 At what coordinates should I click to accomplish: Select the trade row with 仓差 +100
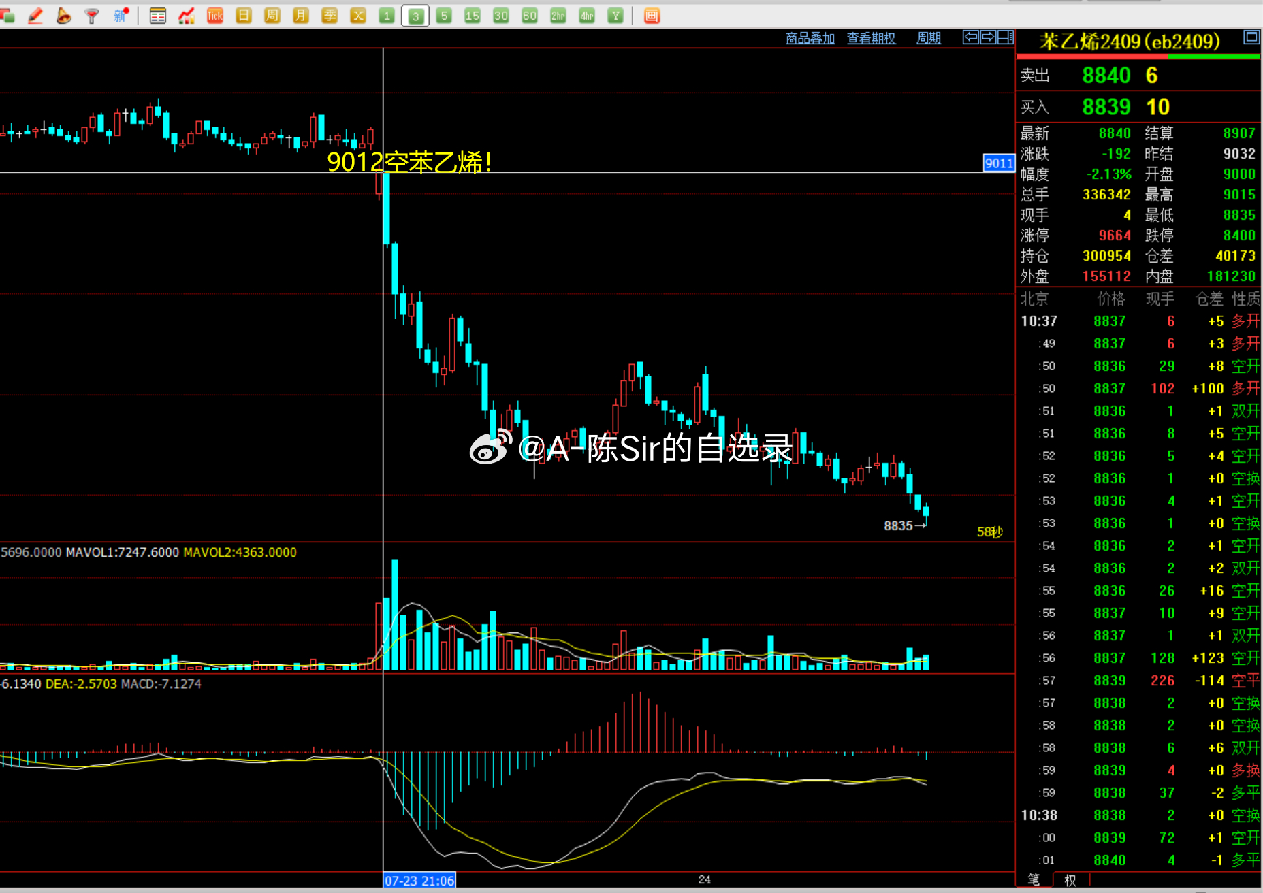[1139, 389]
